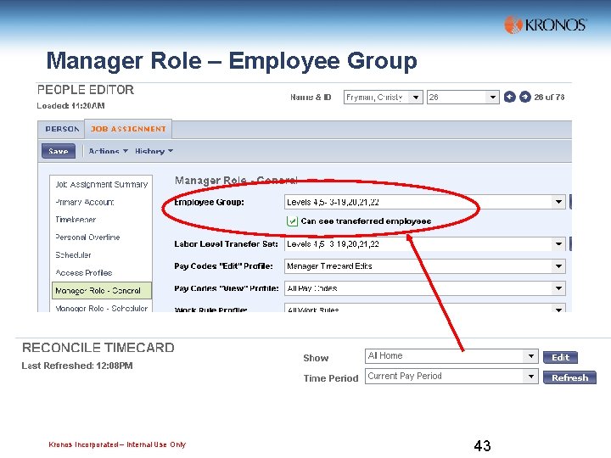Go to next person arrow icon

(x=525, y=97)
